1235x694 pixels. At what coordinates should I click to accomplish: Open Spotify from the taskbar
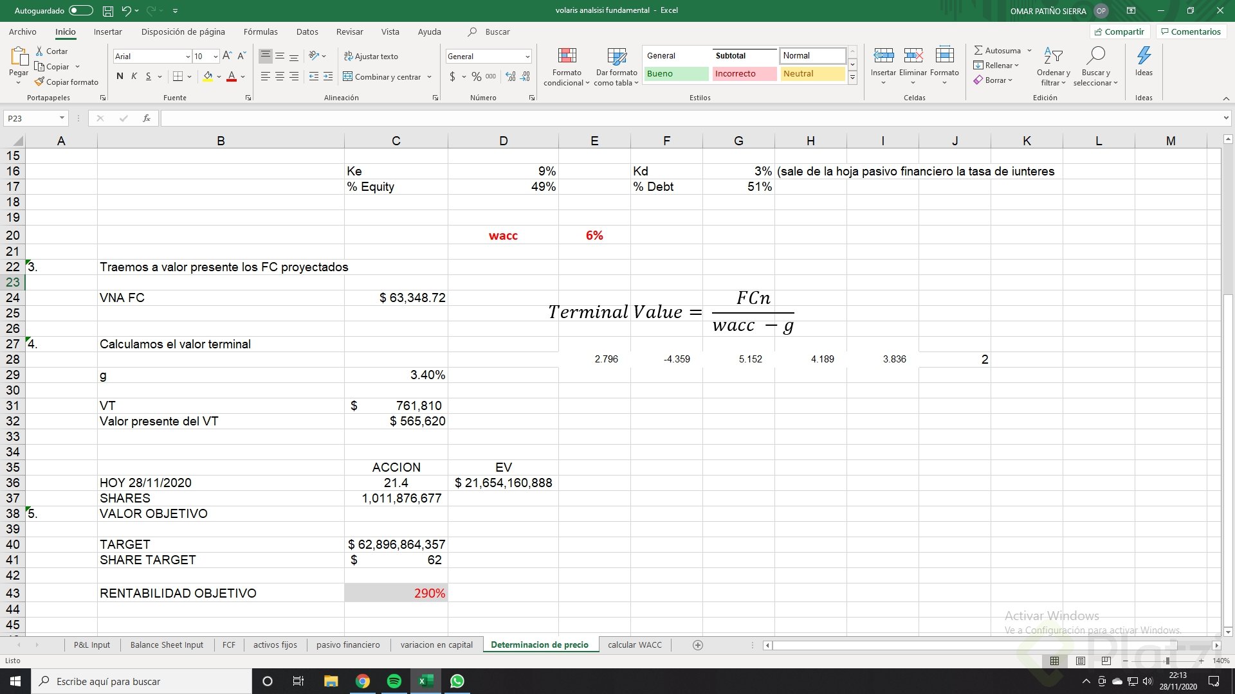(394, 681)
